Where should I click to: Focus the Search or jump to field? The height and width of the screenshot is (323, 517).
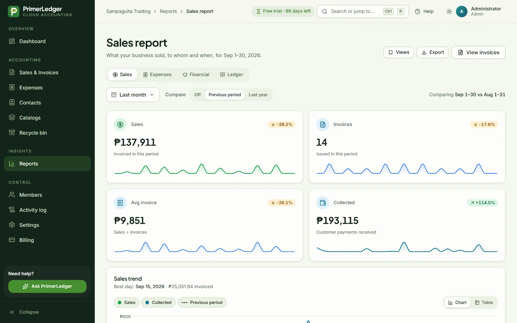pyautogui.click(x=363, y=11)
